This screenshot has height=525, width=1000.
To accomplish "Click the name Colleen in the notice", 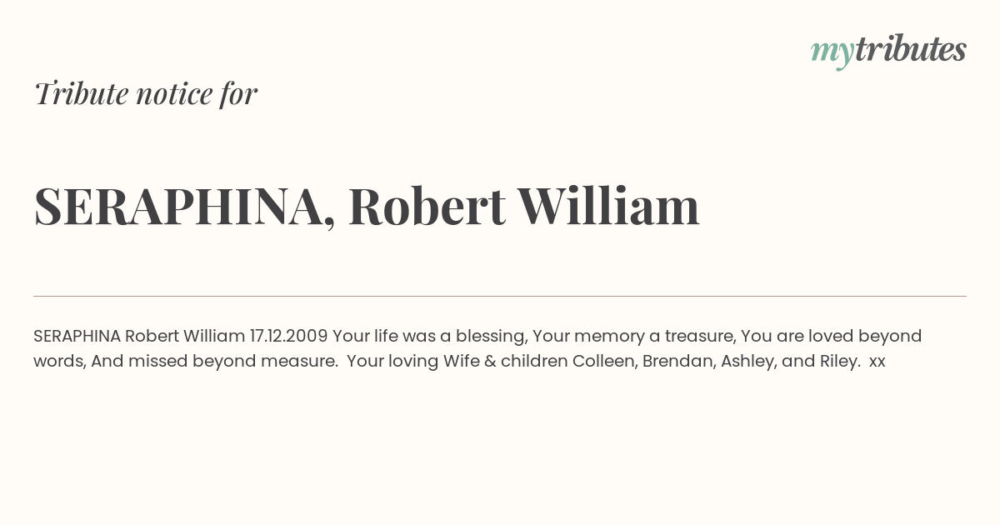I will [x=605, y=362].
